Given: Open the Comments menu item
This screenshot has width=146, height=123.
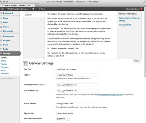Looking at the screenshot, I should coord(8,31).
